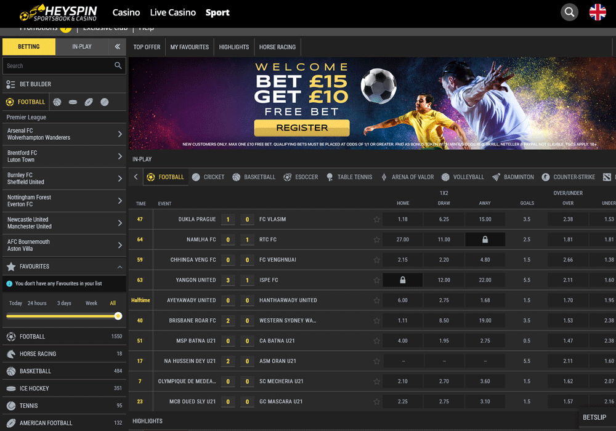Click the sidebar search magnifier icon
This screenshot has width=616, height=431.
[x=118, y=65]
